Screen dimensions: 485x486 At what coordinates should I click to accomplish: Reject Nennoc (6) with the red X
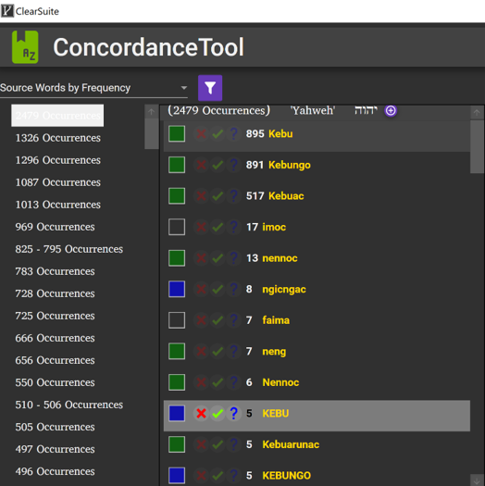(201, 382)
